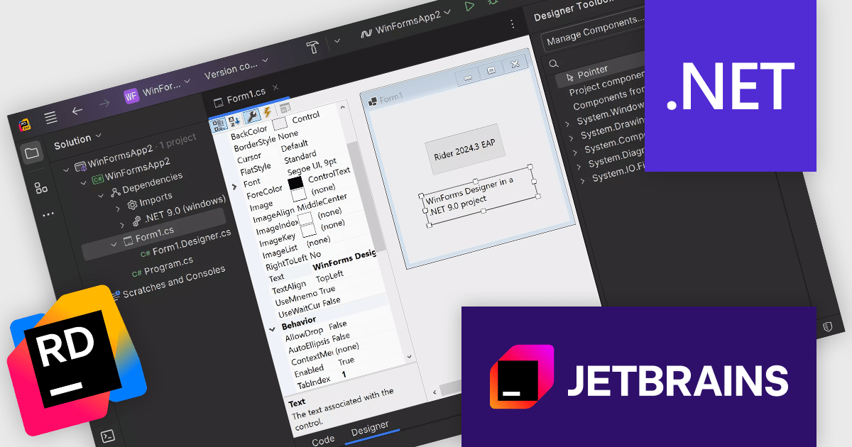Show more tool windows via ellipsis icon
The height and width of the screenshot is (447, 852).
point(48,214)
